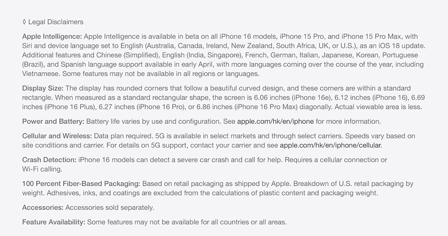Click 'Battery life varies by use' sentence
The width and height of the screenshot is (448, 236).
(x=125, y=121)
